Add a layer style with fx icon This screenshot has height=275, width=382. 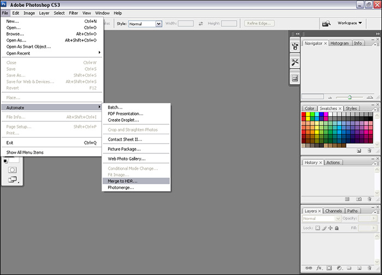click(x=319, y=268)
